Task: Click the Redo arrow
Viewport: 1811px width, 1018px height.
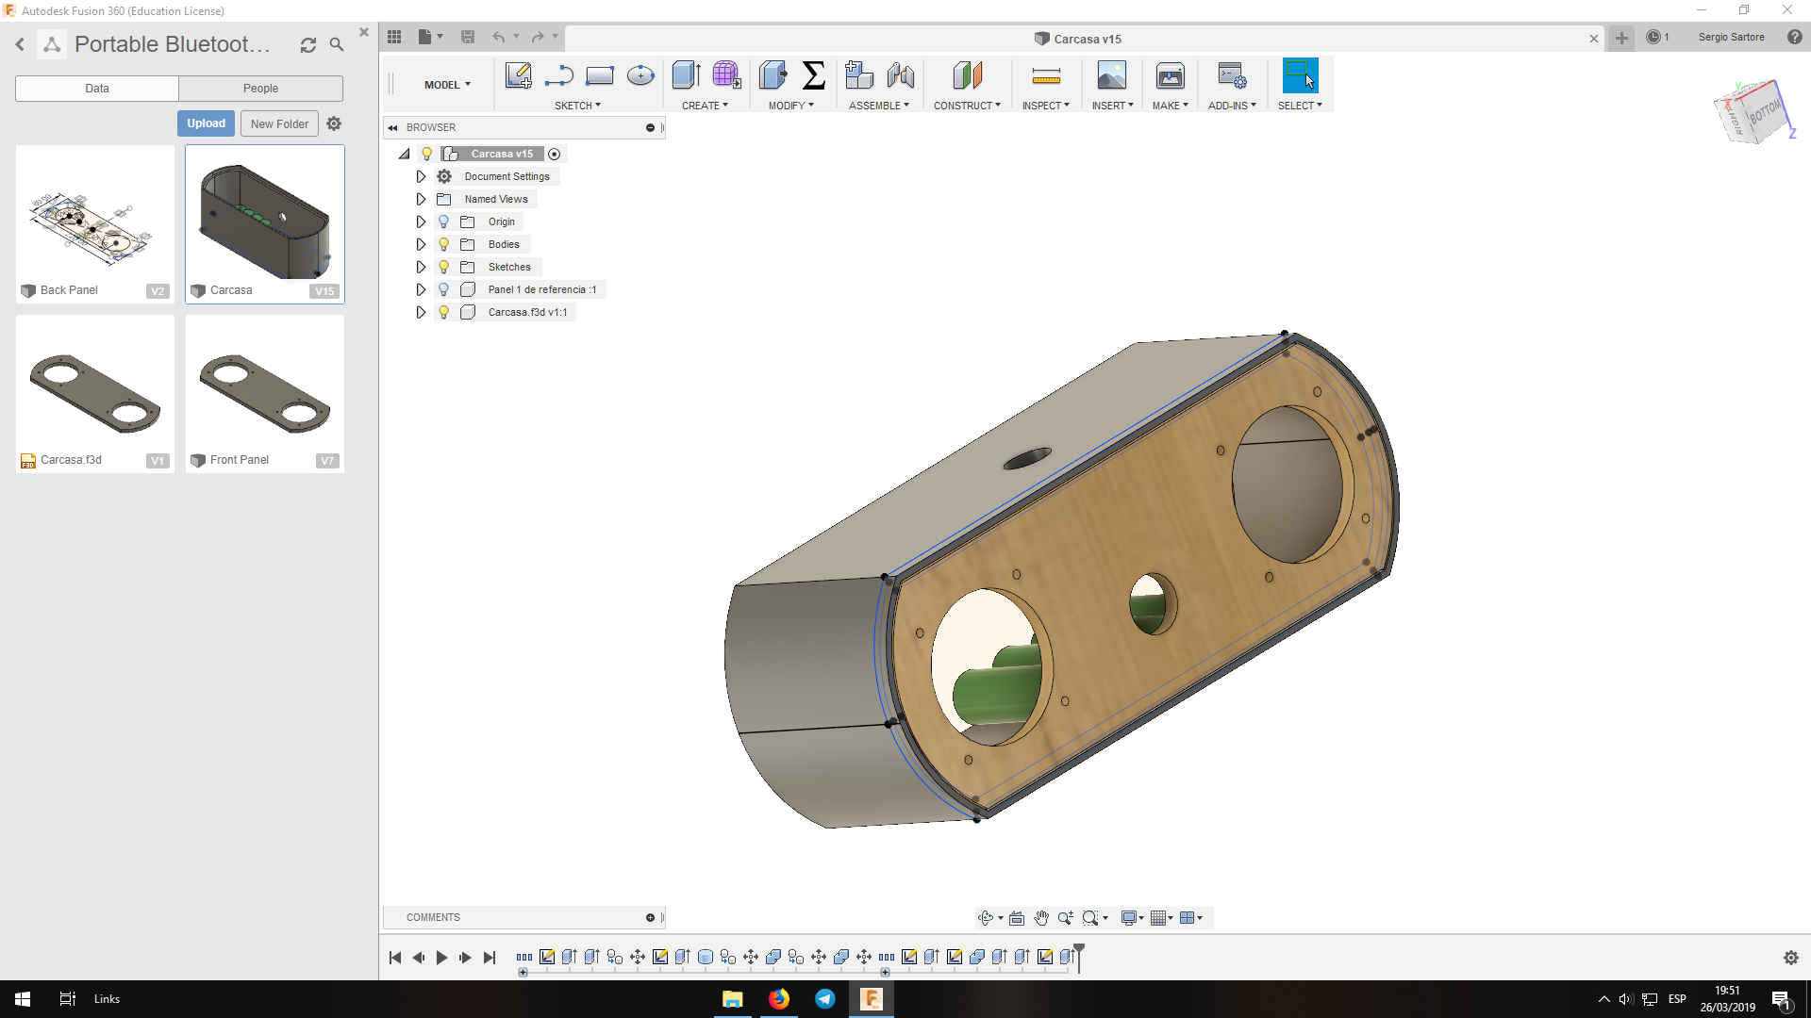Action: pos(538,37)
